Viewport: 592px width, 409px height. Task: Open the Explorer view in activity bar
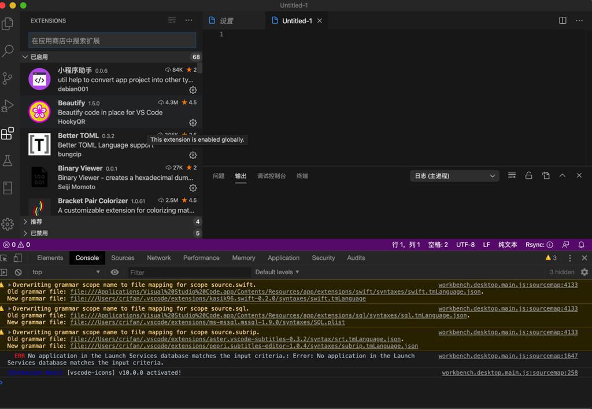click(x=8, y=24)
